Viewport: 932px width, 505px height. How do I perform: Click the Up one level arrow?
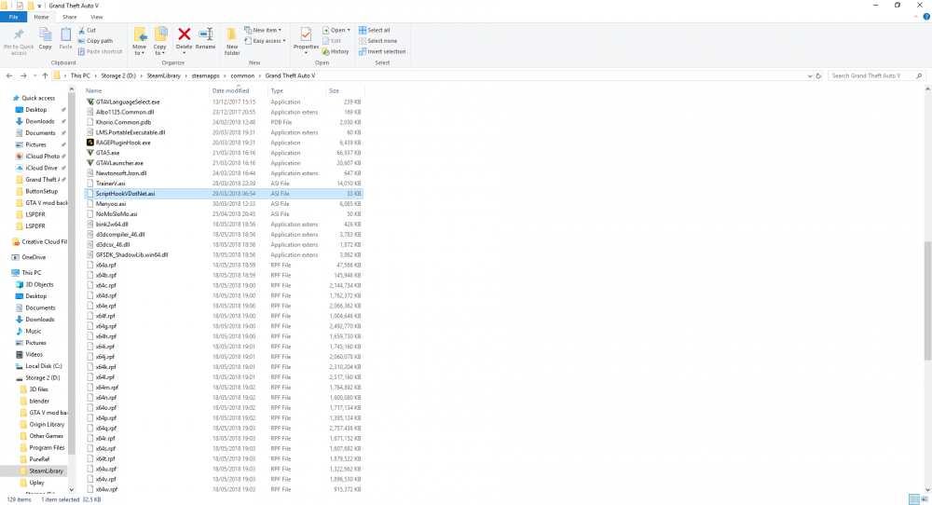pyautogui.click(x=45, y=75)
